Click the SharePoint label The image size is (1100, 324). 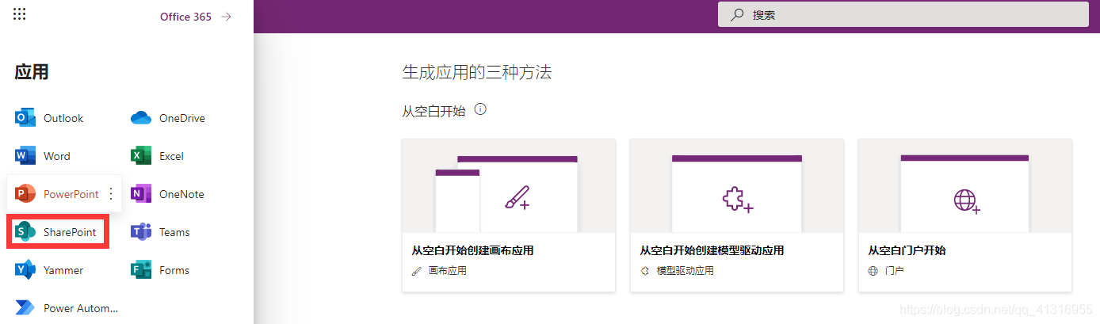(70, 232)
